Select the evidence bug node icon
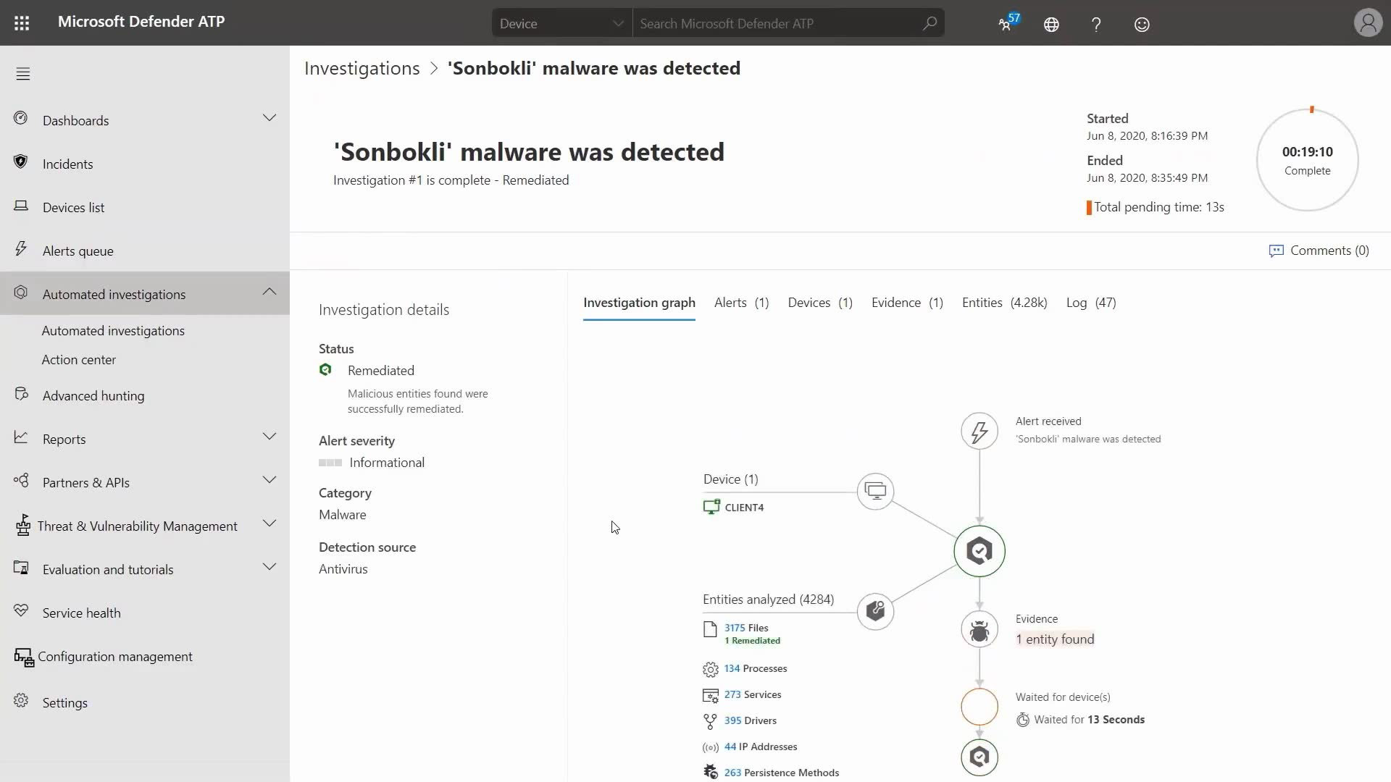The height and width of the screenshot is (782, 1391). [x=979, y=630]
